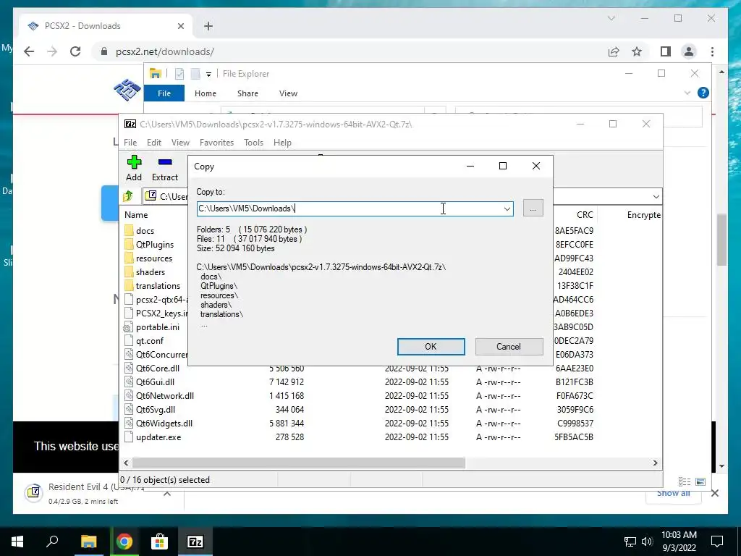This screenshot has height=556, width=741.
Task: Open Resident Evil 4 download options chevron
Action: [x=167, y=494]
